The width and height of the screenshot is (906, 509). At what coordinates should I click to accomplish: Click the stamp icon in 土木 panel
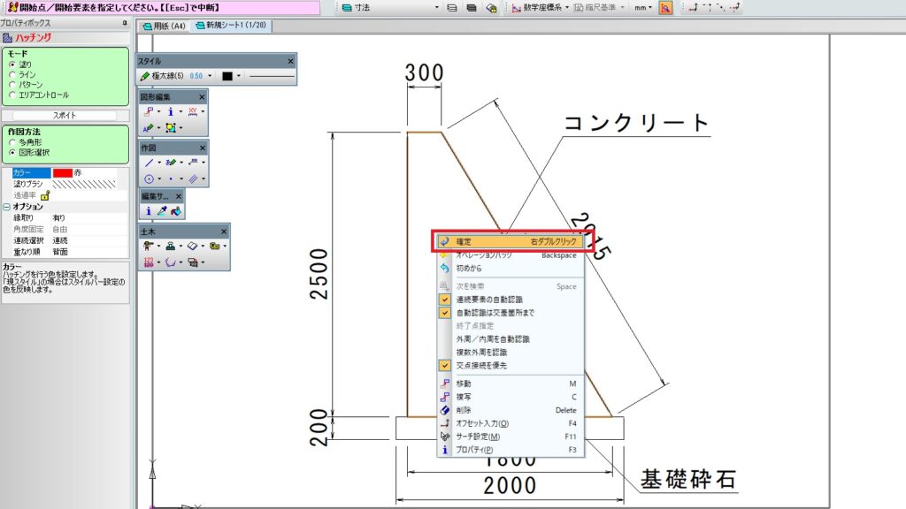171,246
